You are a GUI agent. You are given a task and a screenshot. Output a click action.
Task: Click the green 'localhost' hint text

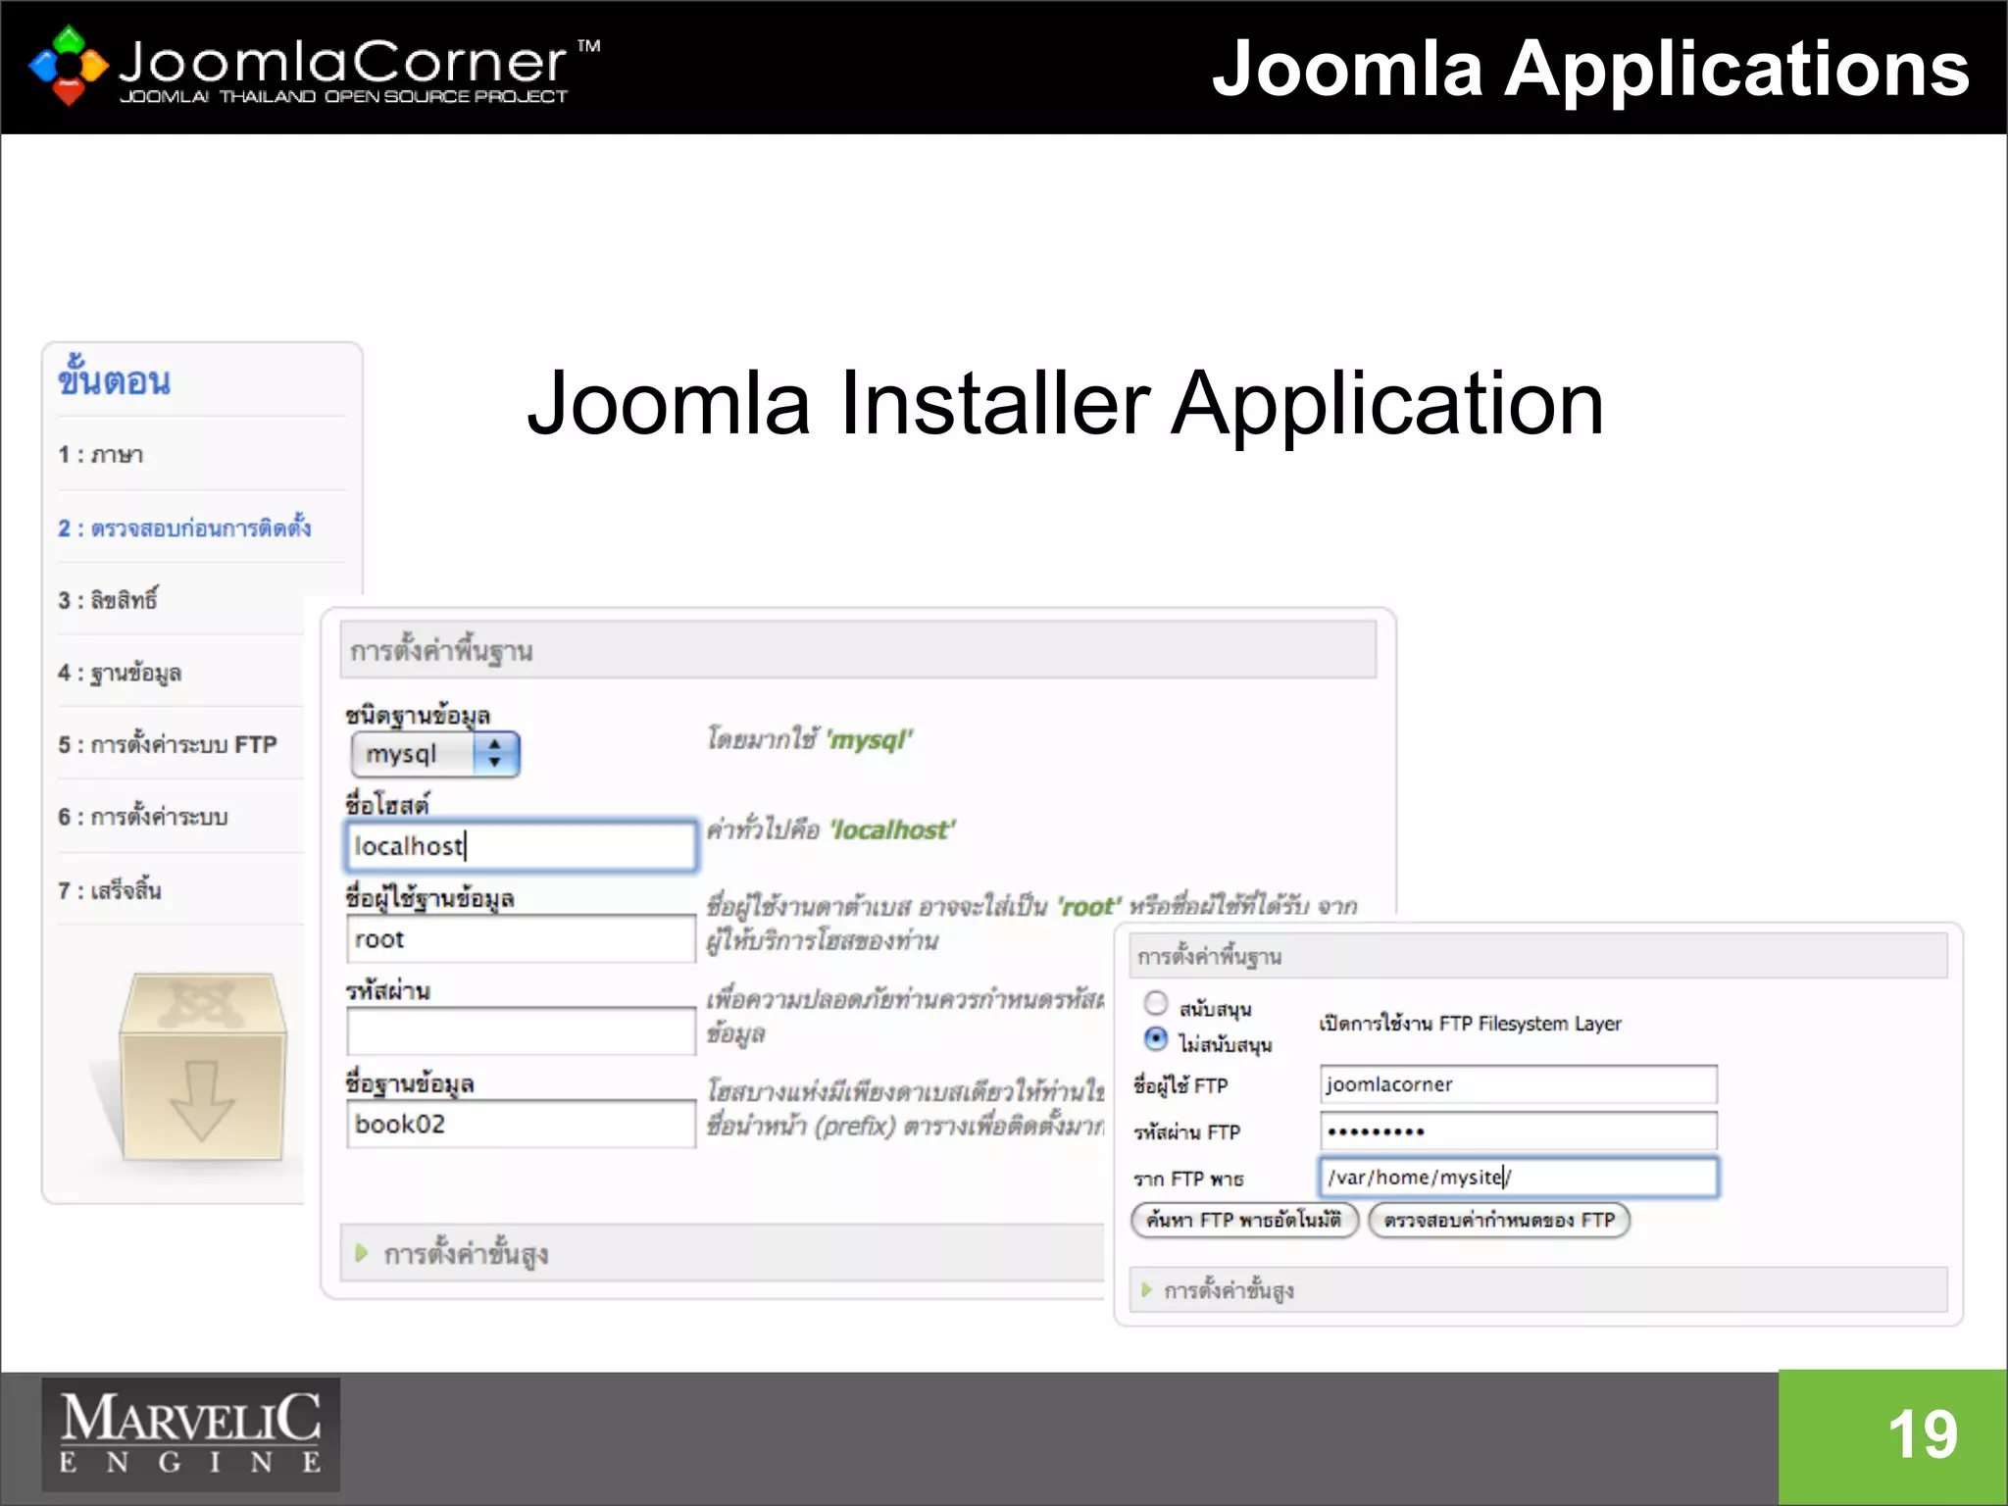892,830
